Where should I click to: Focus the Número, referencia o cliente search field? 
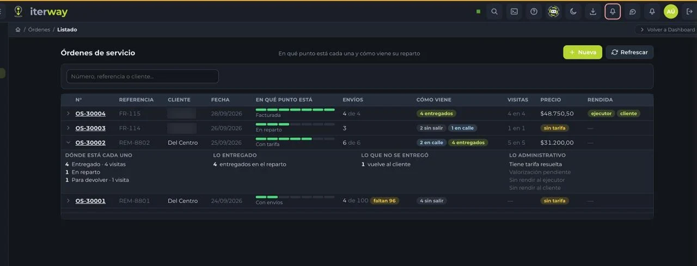point(143,77)
